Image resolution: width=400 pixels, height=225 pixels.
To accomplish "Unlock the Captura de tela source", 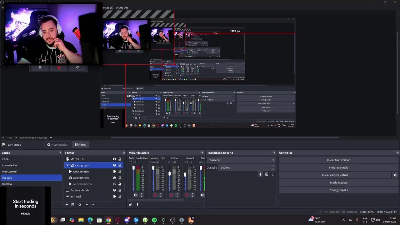I will pyautogui.click(x=120, y=190).
